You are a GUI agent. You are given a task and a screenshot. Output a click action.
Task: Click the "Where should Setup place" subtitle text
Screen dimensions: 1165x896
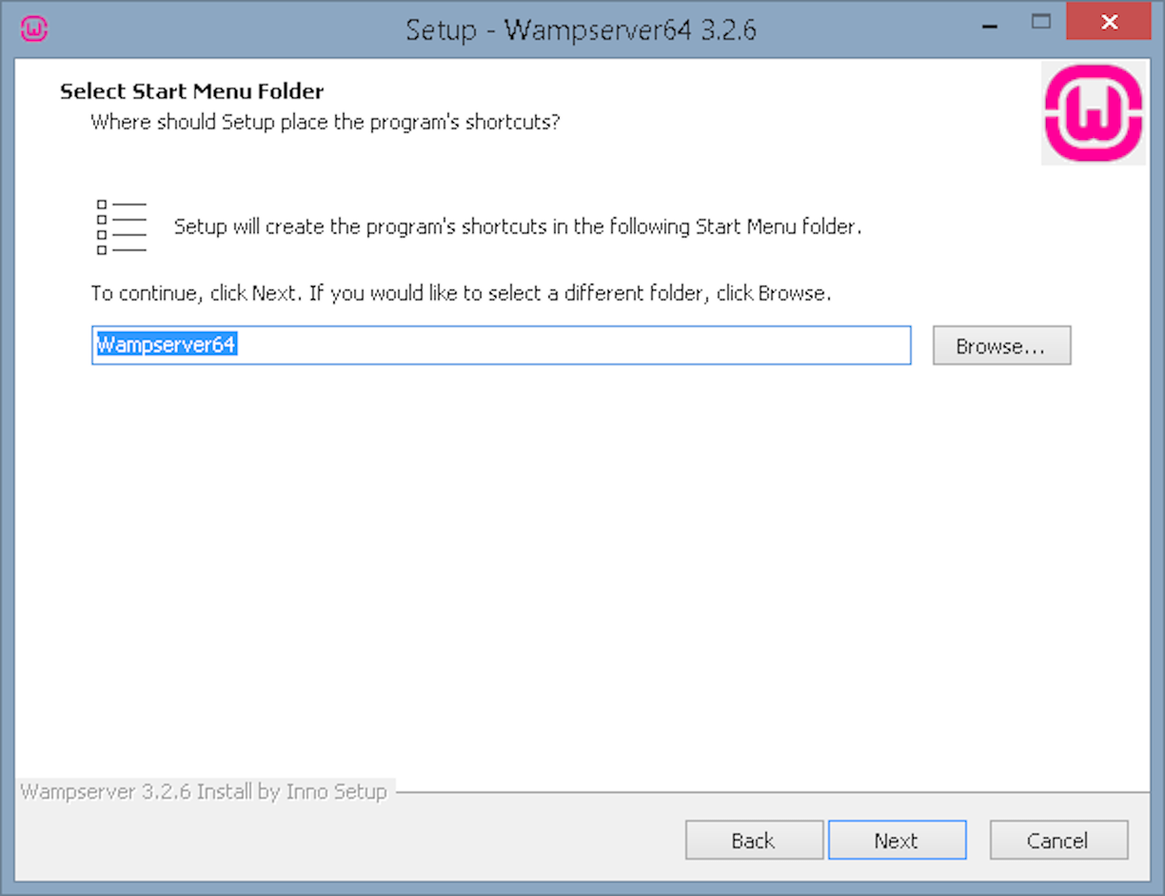pos(326,123)
